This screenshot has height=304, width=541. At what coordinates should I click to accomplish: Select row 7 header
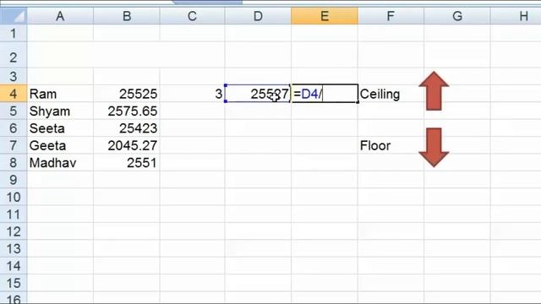[14, 145]
